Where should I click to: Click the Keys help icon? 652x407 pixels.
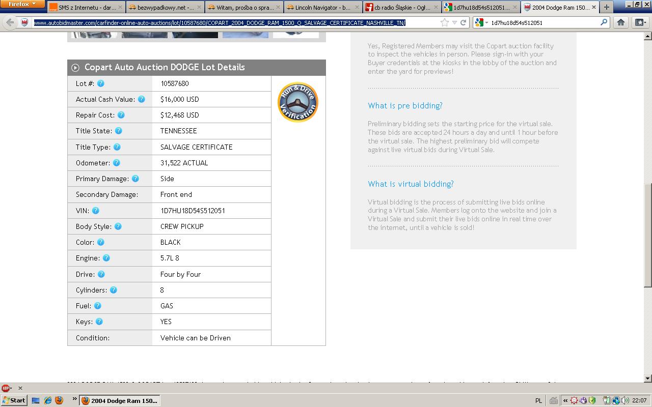99,322
